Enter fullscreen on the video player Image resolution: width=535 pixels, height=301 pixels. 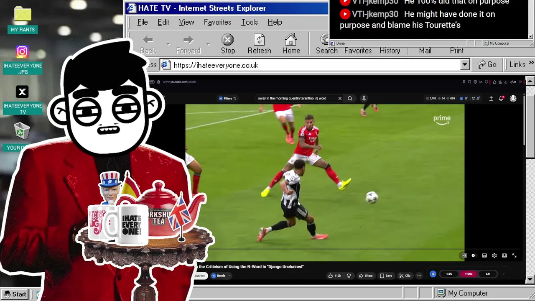click(x=515, y=255)
